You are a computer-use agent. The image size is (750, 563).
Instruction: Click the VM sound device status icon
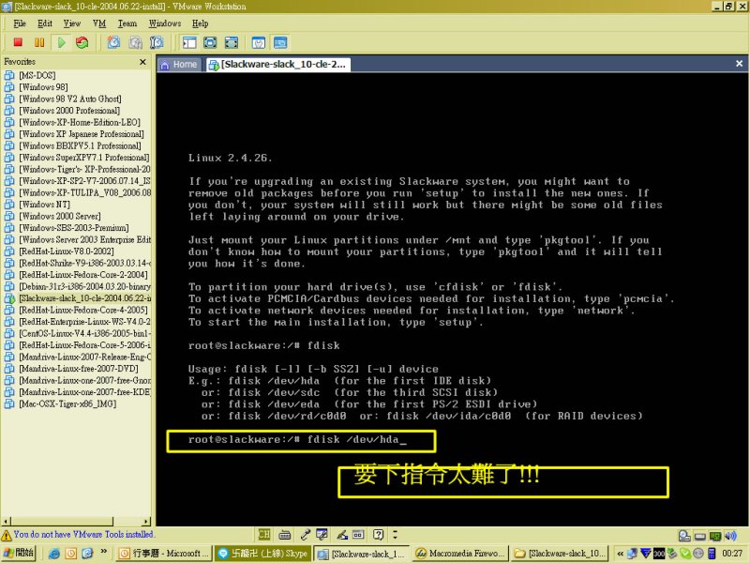[x=730, y=536]
